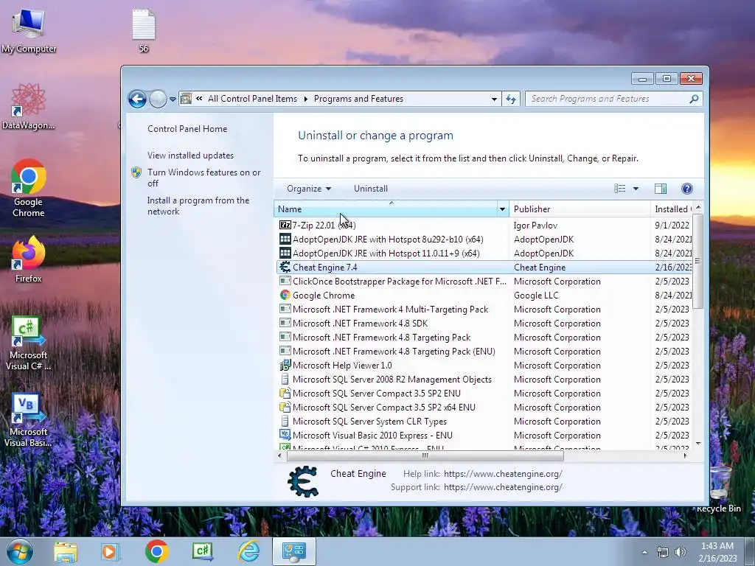This screenshot has height=566, width=755.
Task: Open Internet Explorer from the taskbar
Action: [x=249, y=552]
